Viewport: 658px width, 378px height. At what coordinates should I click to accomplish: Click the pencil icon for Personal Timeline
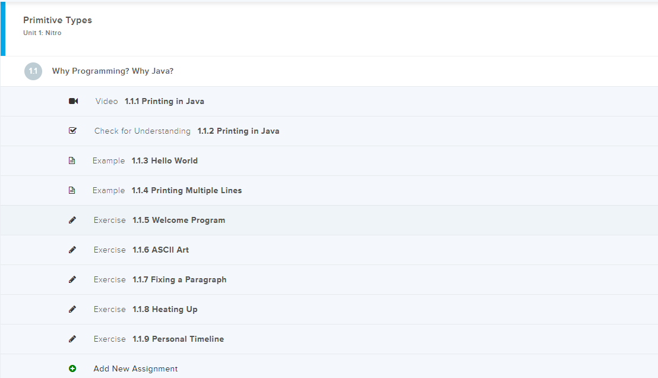click(72, 339)
